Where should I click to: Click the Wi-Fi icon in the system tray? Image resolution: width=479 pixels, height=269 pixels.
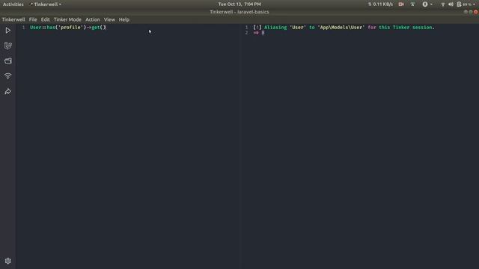click(442, 4)
